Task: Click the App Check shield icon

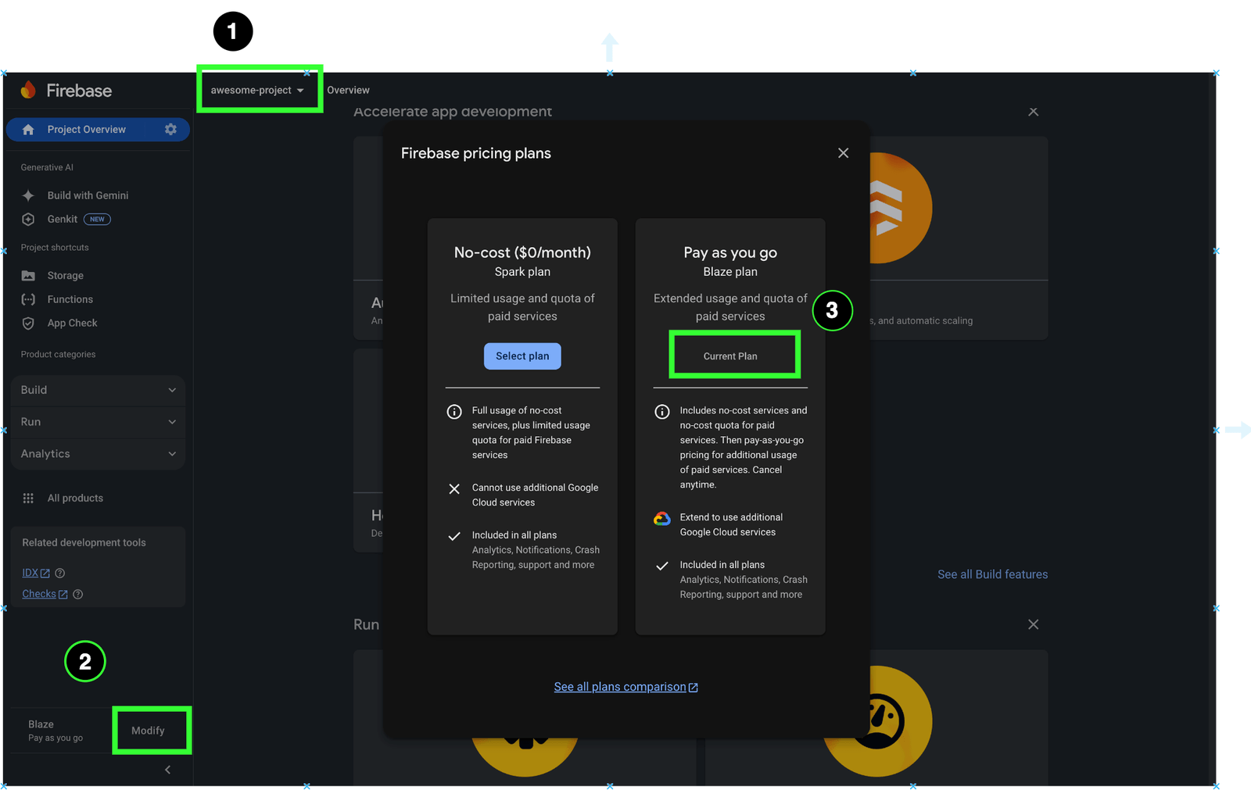Action: click(x=28, y=323)
